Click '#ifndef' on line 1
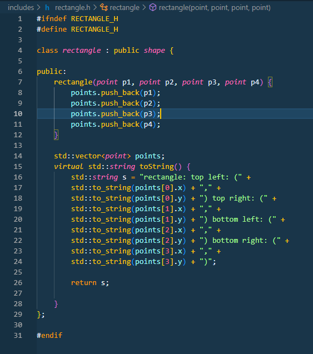The height and width of the screenshot is (354, 313). point(52,19)
